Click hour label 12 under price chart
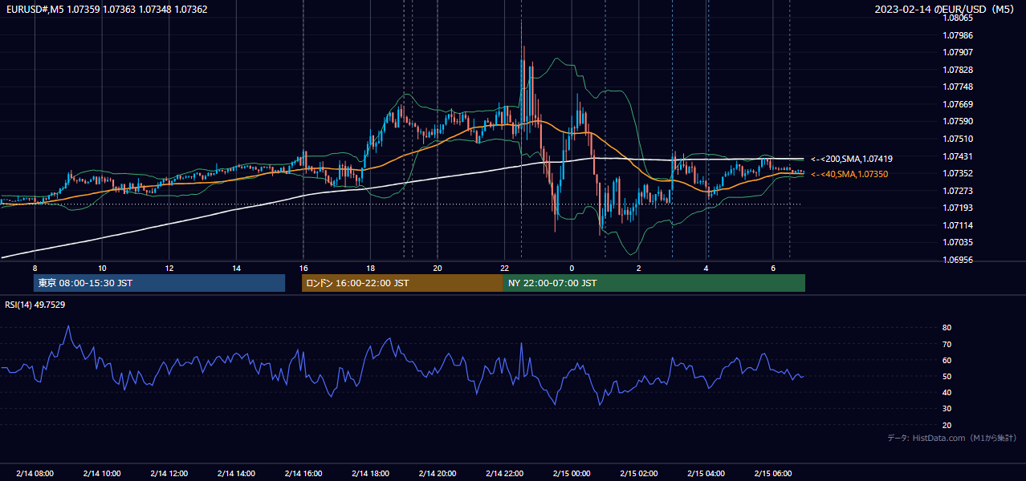 pos(169,268)
